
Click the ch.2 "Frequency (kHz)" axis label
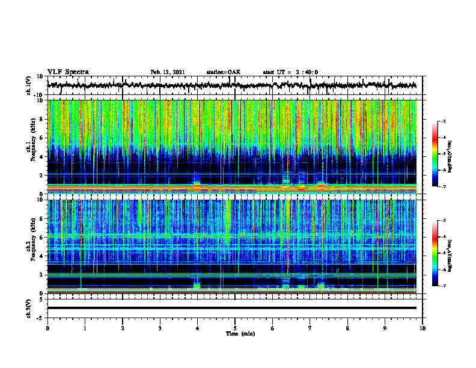pos(33,239)
